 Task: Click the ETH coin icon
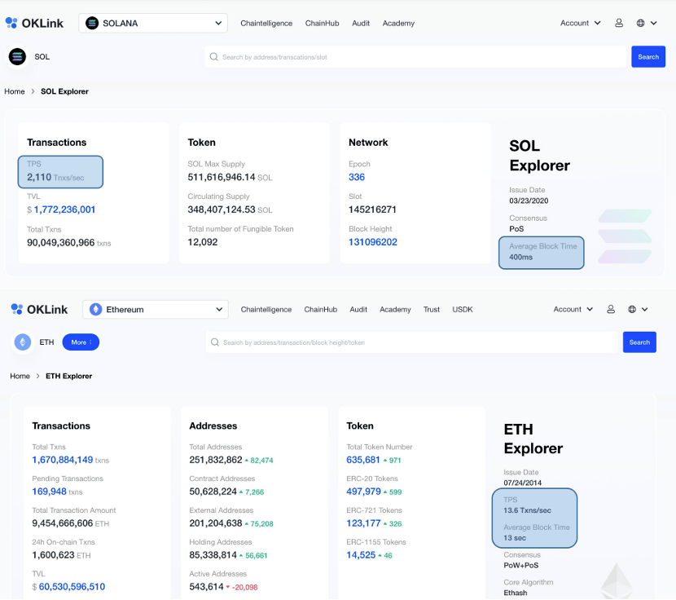(23, 342)
